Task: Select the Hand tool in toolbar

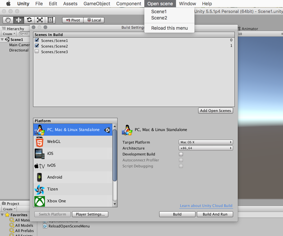Action: coord(8,20)
